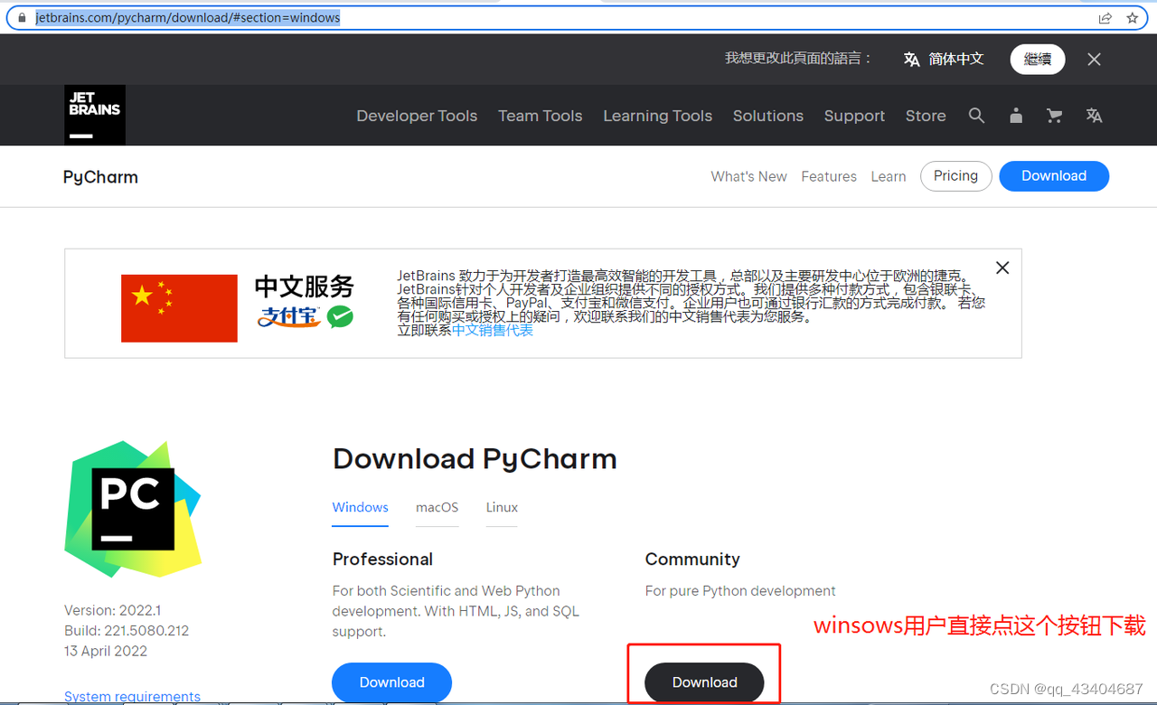The image size is (1157, 705).
Task: Click the lock icon in address bar
Action: click(23, 17)
